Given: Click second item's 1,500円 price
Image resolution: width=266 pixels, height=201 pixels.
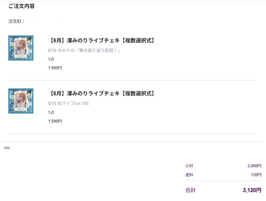Looking at the screenshot, I should [55, 121].
